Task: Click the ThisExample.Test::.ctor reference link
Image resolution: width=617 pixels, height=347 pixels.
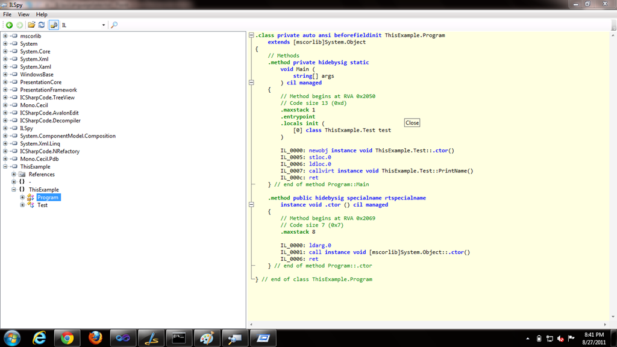Action: pos(415,150)
